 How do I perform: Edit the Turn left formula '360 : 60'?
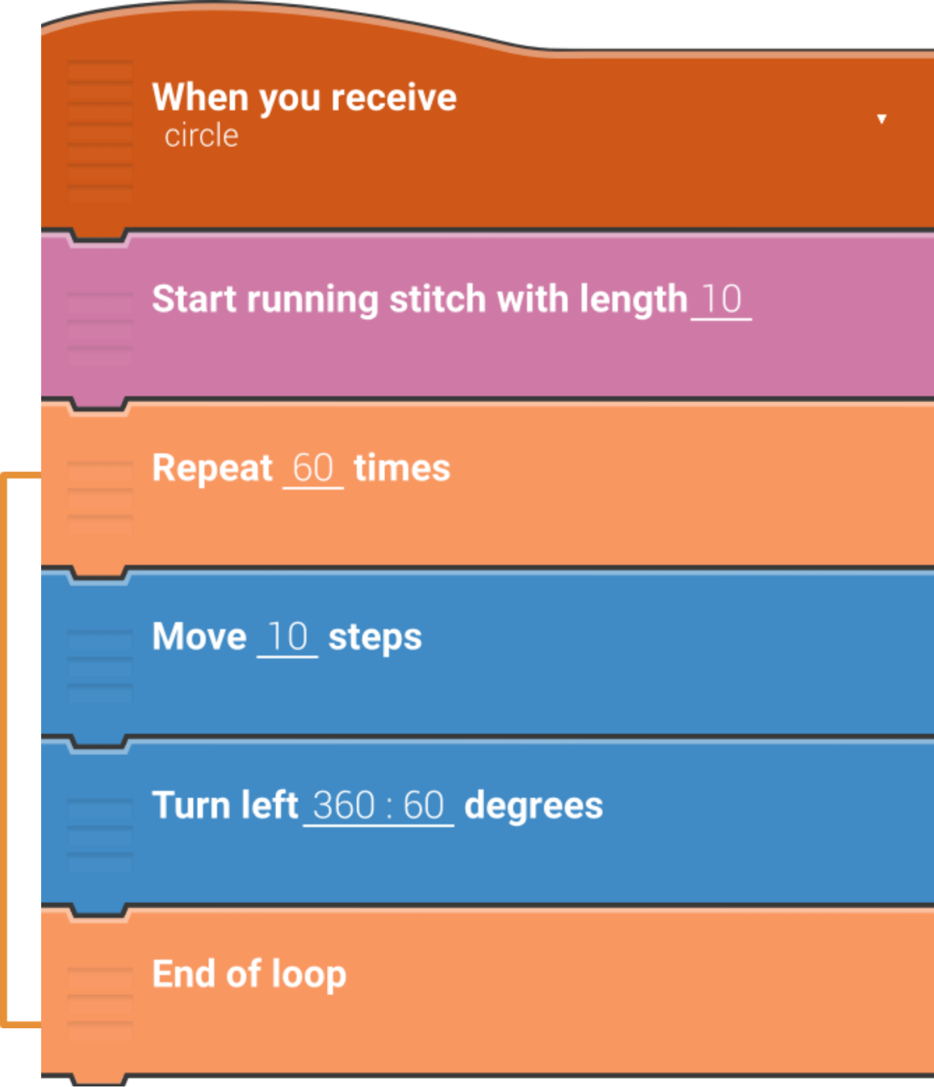tap(379, 805)
